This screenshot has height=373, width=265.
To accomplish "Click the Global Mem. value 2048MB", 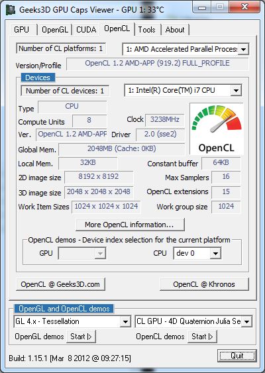I will 121,149.
